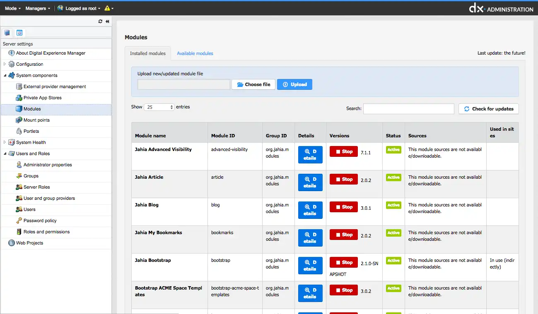Click version text 7.1.1

pos(366,153)
